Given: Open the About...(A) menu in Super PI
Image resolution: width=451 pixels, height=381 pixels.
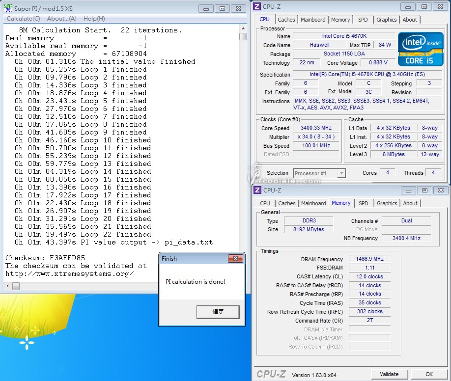Looking at the screenshot, I should click(61, 19).
